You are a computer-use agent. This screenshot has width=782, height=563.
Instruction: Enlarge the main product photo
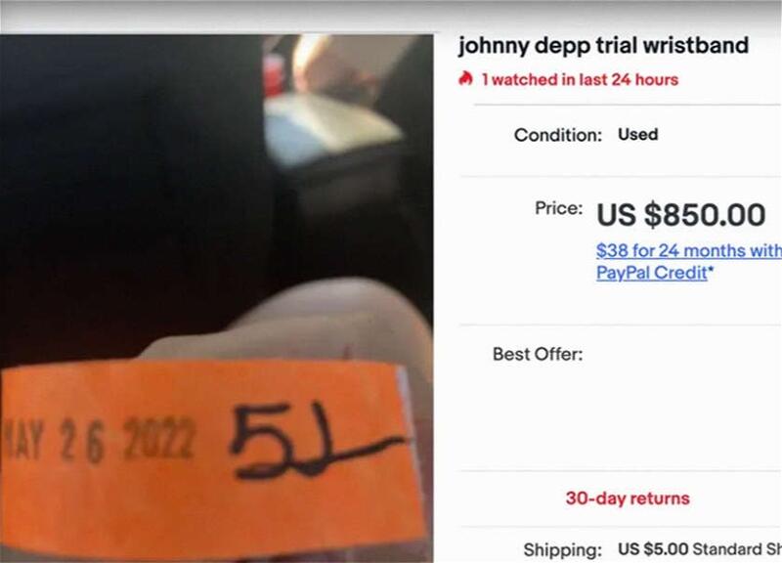tap(216, 298)
